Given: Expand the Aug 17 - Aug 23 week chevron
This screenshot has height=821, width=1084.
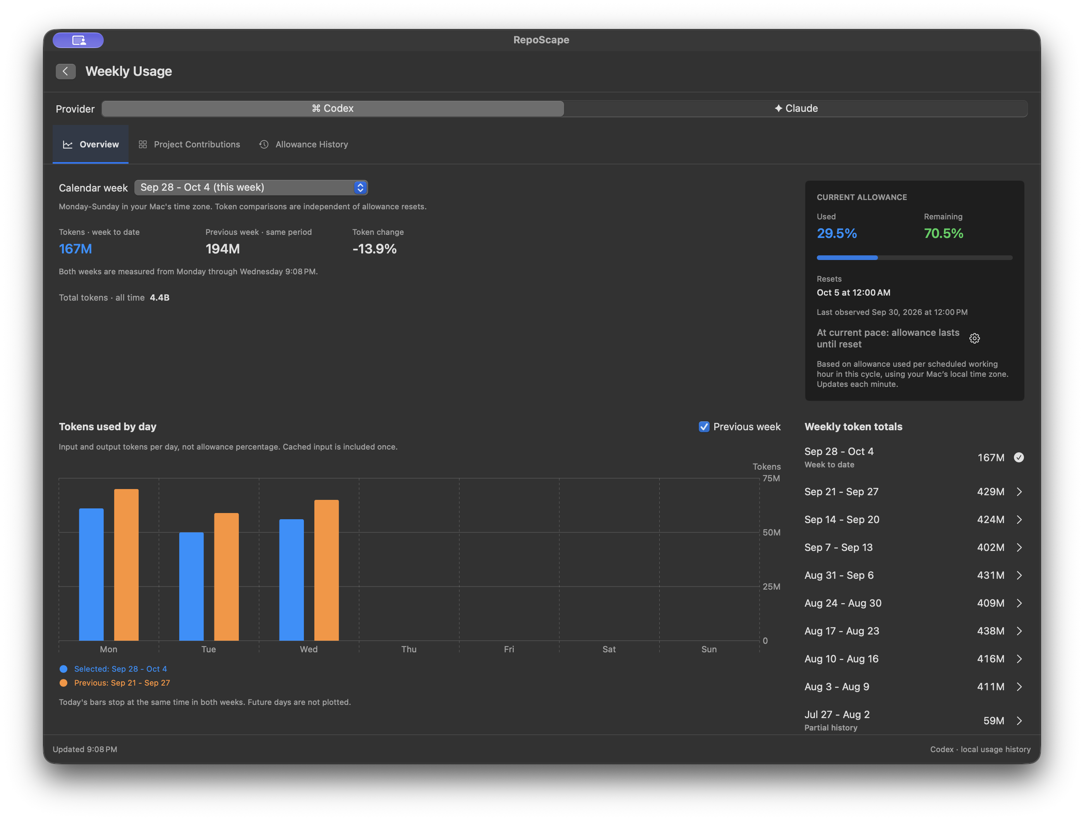Looking at the screenshot, I should click(x=1019, y=631).
